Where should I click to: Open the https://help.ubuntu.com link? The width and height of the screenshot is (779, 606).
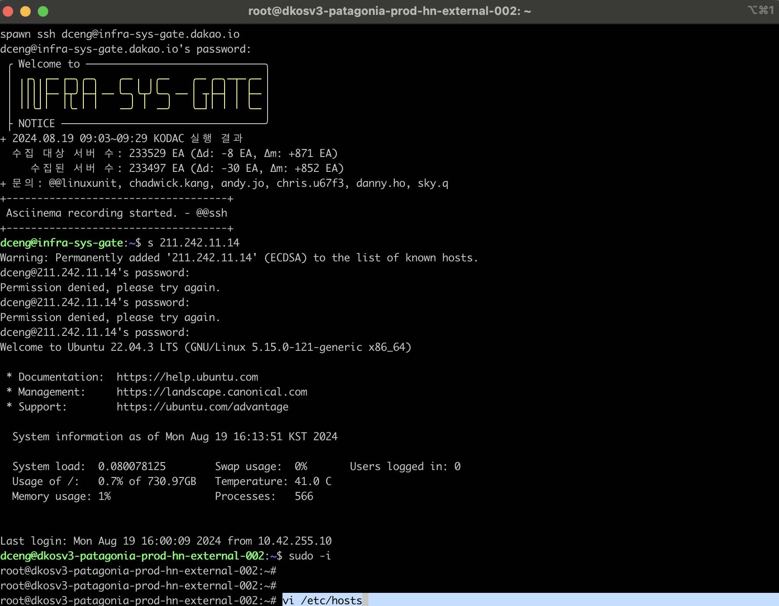point(187,377)
